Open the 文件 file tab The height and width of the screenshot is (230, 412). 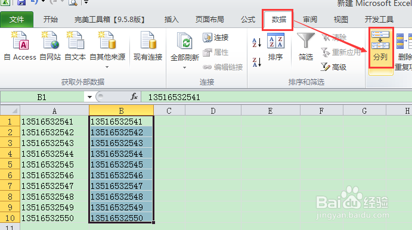point(17,20)
